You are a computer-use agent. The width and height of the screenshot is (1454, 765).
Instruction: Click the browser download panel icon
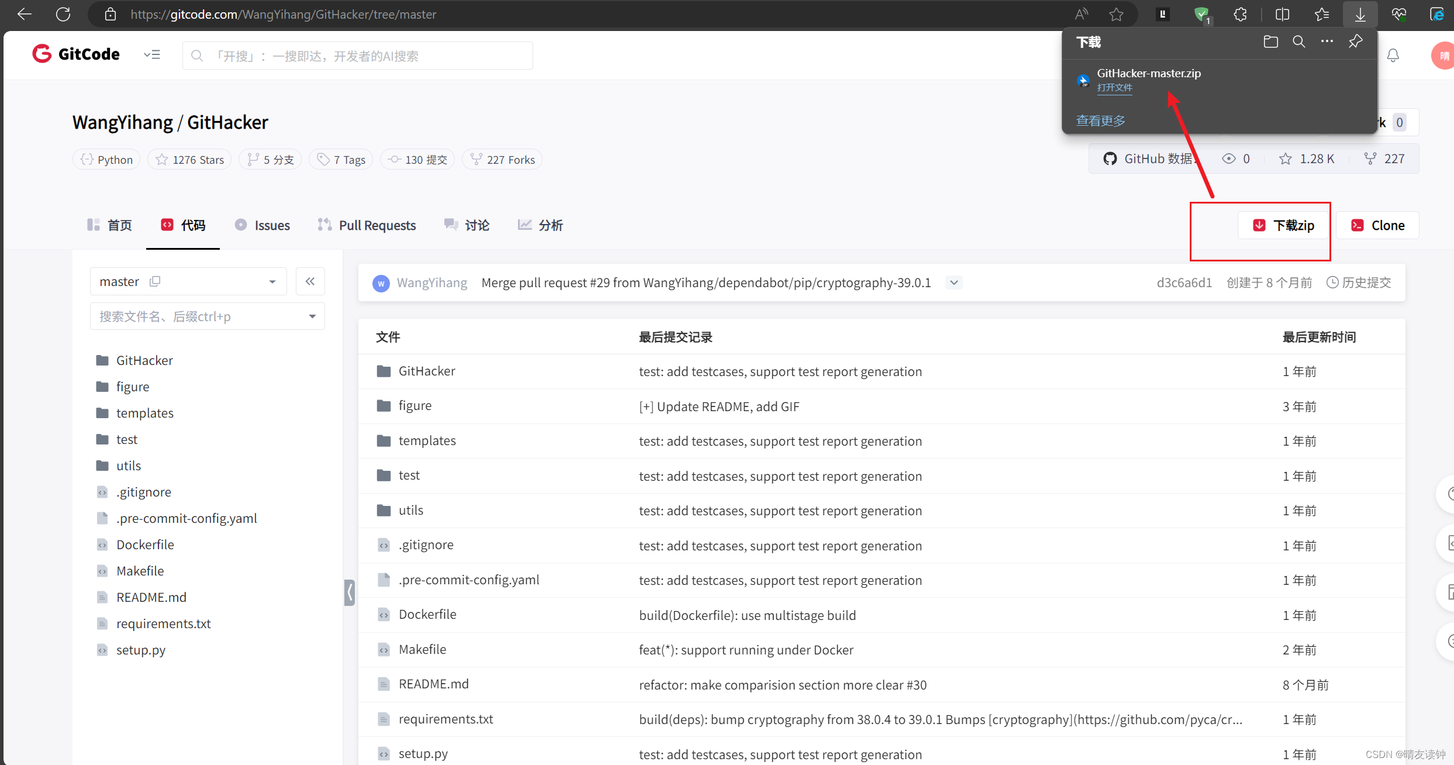click(1360, 15)
